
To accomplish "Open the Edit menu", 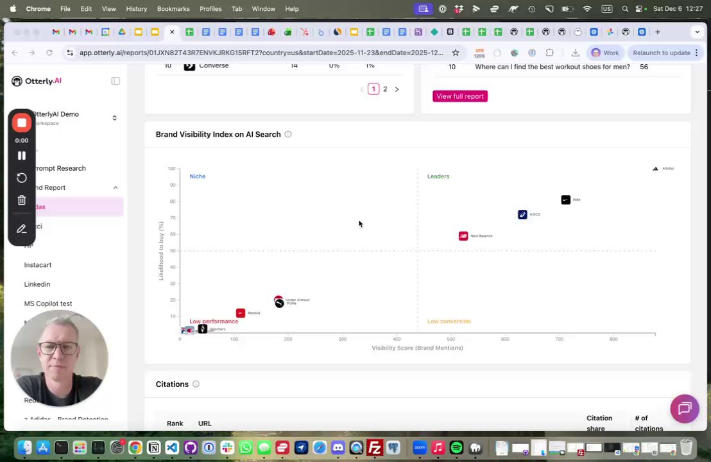I will pos(86,8).
